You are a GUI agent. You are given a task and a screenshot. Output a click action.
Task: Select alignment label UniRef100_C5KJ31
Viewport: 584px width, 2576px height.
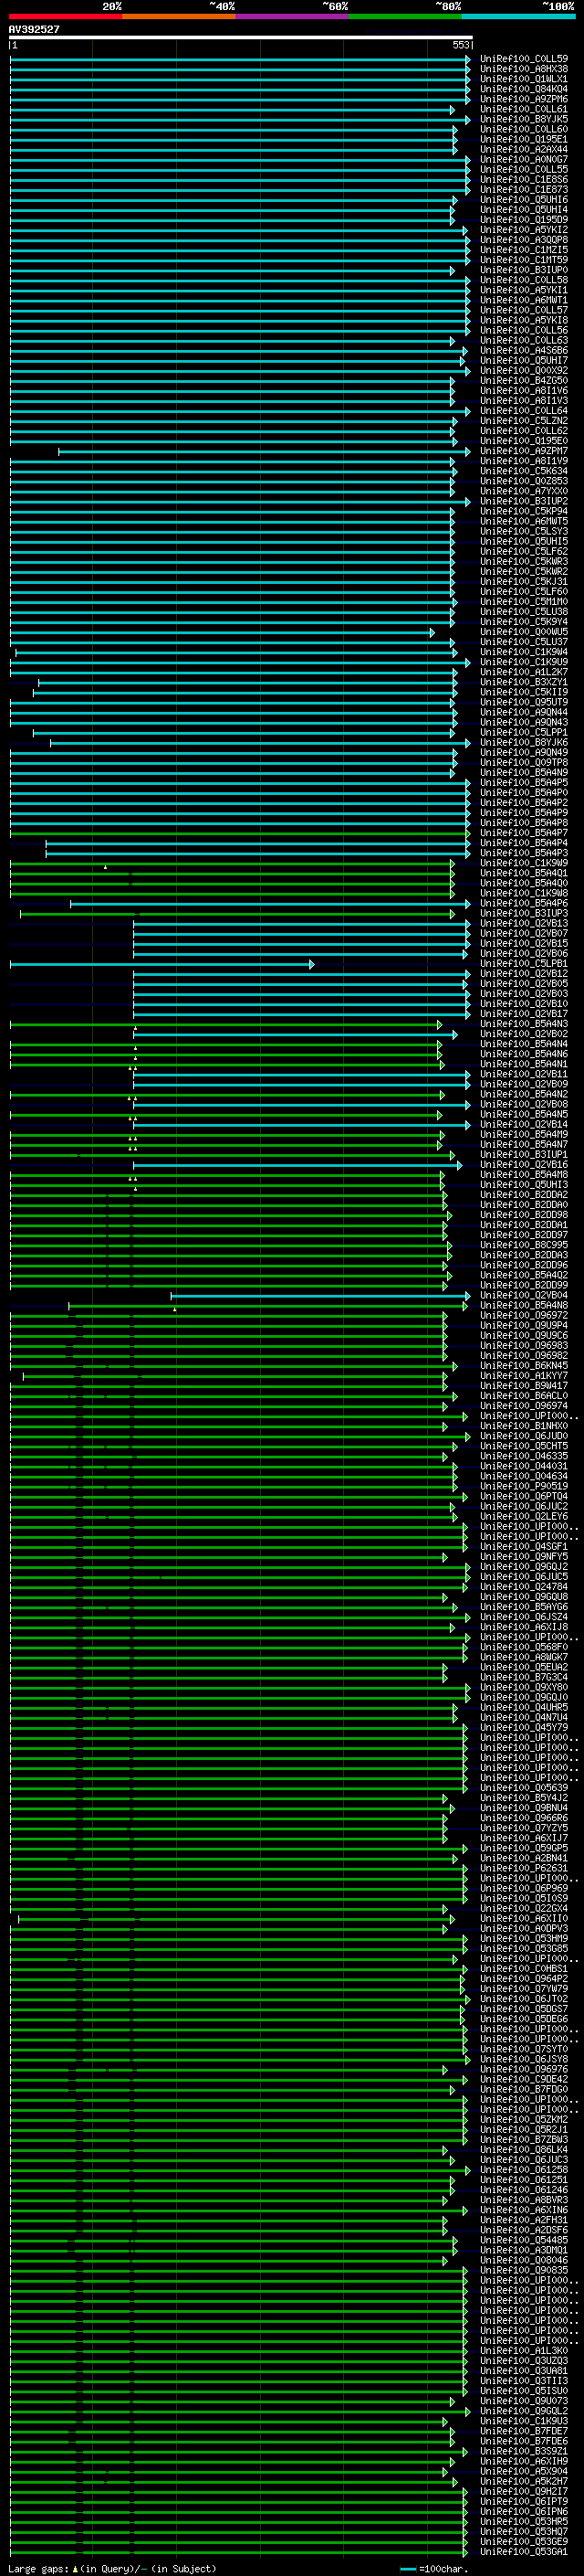(523, 582)
